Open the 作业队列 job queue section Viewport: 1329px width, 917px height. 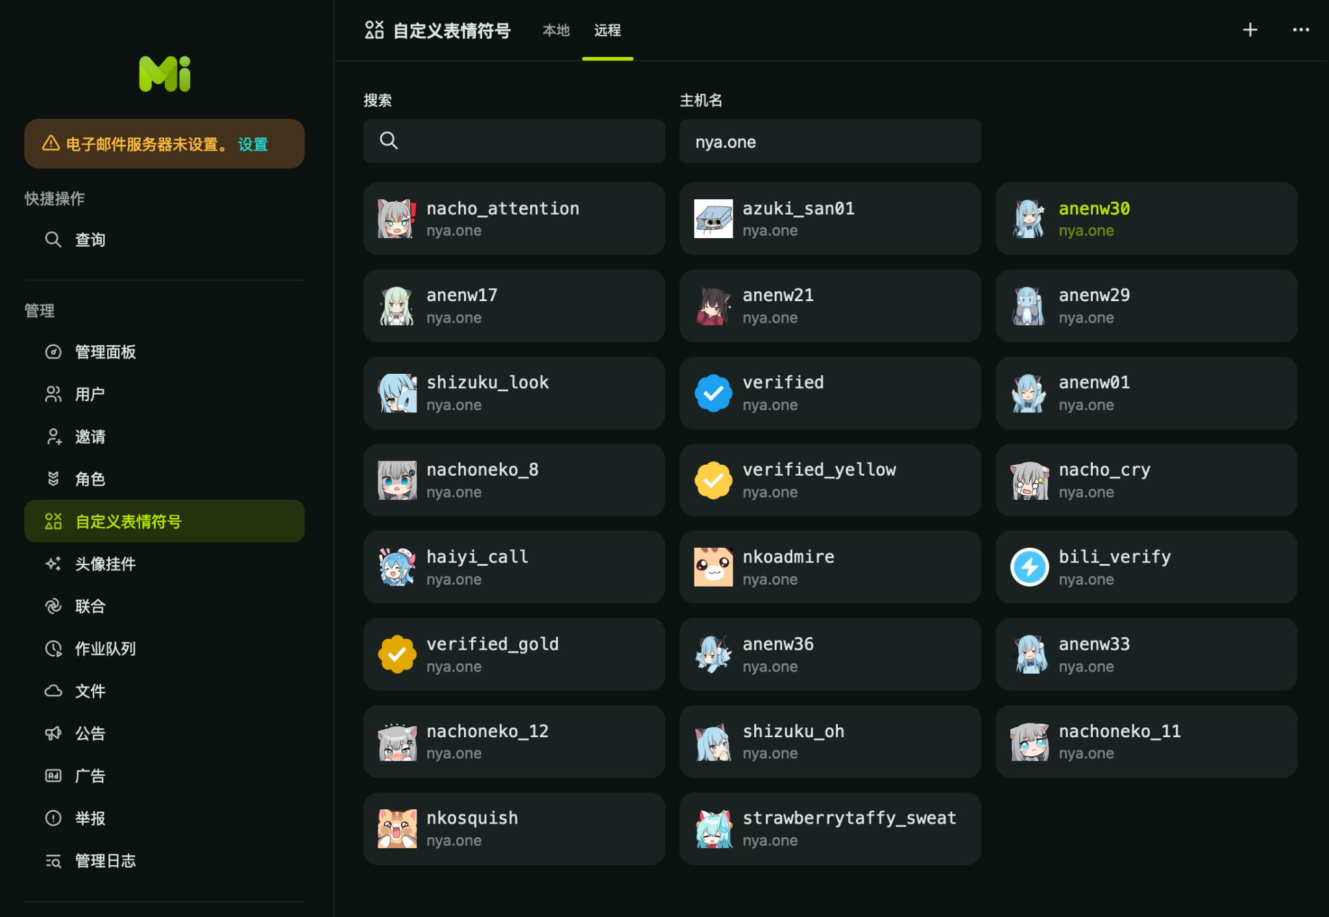pyautogui.click(x=106, y=648)
